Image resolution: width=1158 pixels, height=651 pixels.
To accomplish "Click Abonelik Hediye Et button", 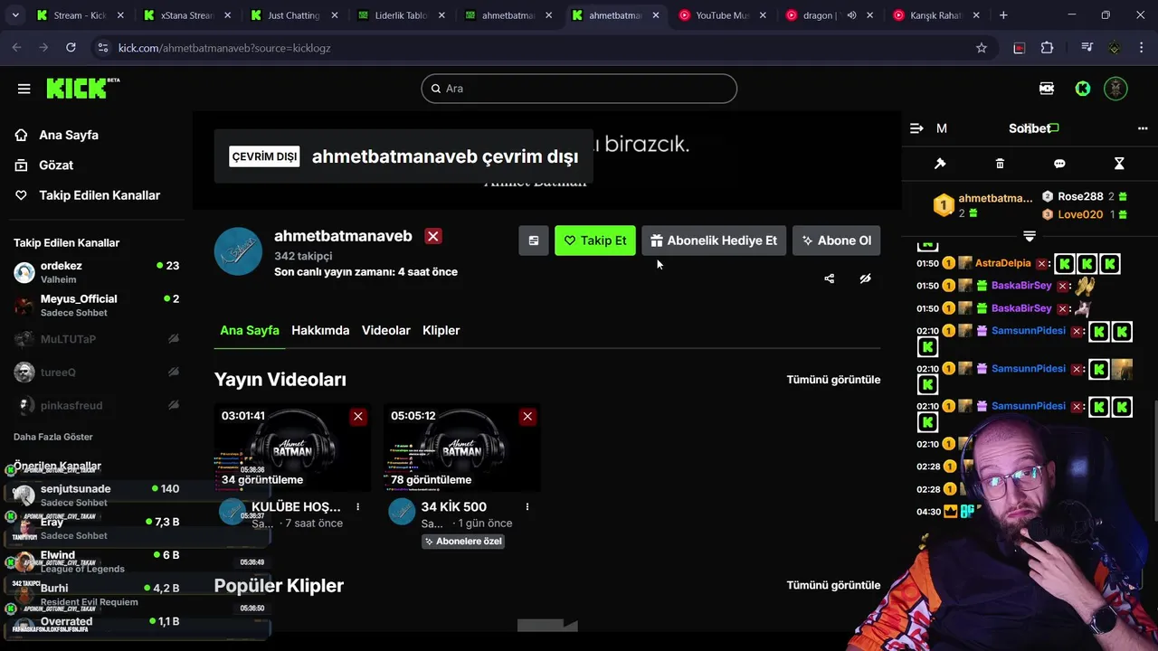I will pos(714,241).
